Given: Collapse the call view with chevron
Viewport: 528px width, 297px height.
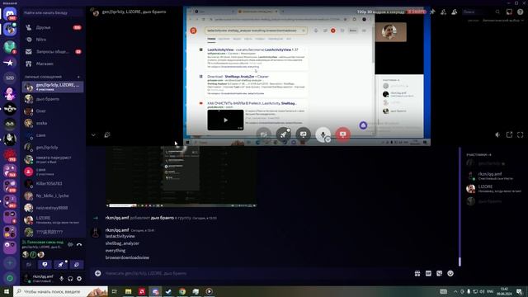Looking at the screenshot, I should pyautogui.click(x=93, y=135).
